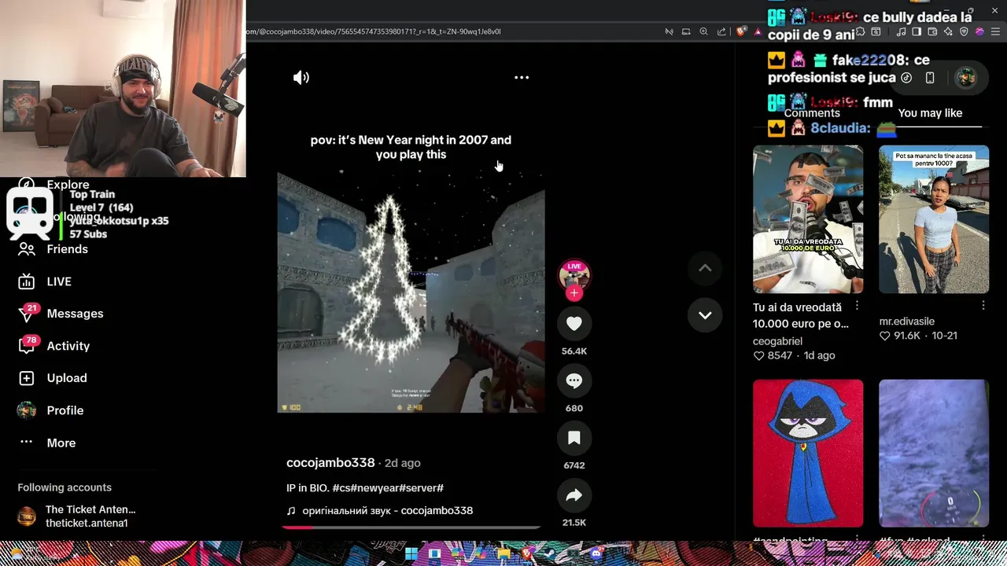Open the ceogabriel author link
The image size is (1007, 566).
(x=777, y=341)
